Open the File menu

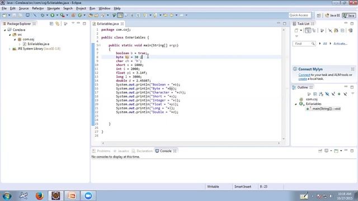point(4,8)
